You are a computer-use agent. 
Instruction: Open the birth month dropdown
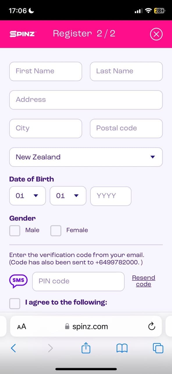point(68,196)
